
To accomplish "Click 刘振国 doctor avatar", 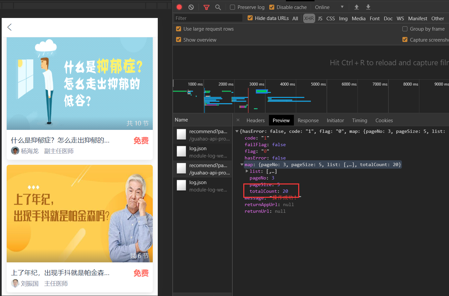I will [x=15, y=283].
